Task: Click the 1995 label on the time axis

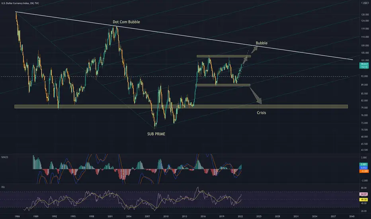Action: coord(73,216)
